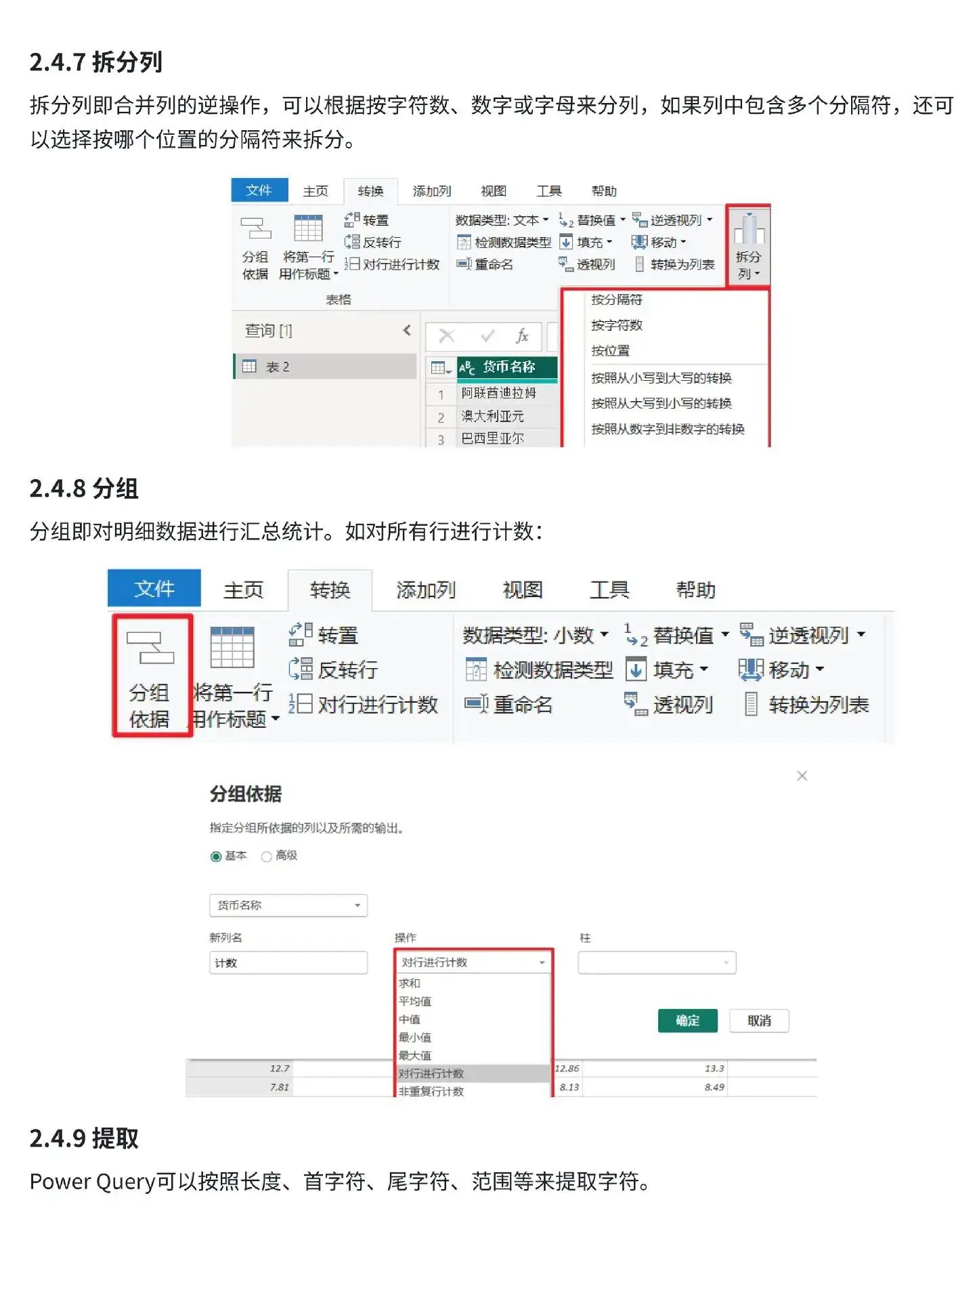
Task: Click 反转行 reverse rows in section 2.4.8 ribbon
Action: [x=333, y=669]
